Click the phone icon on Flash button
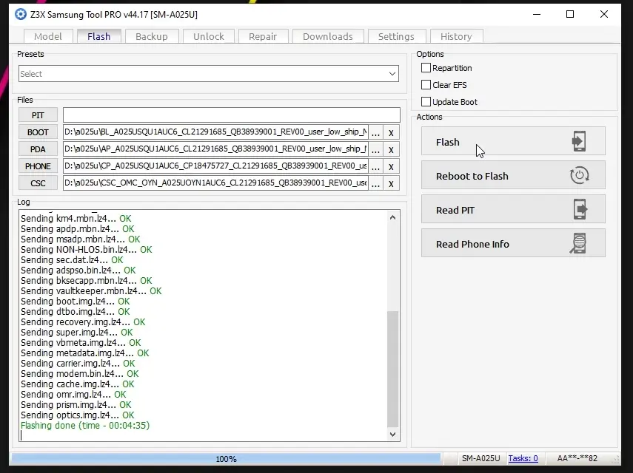This screenshot has width=633, height=473. click(579, 142)
